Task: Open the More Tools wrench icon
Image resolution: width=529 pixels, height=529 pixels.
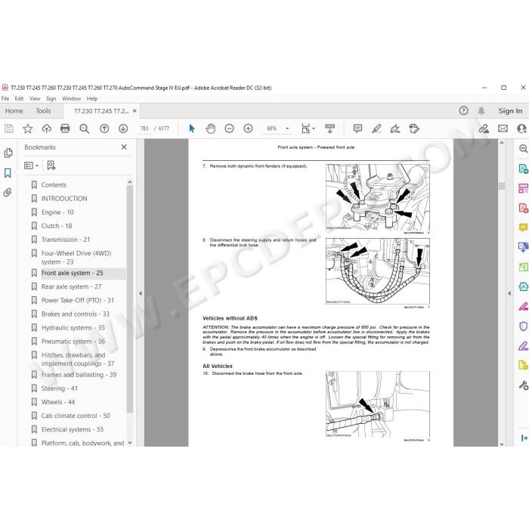Action: tap(523, 385)
